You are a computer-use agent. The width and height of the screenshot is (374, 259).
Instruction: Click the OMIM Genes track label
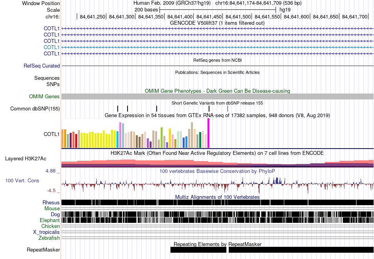[44, 96]
